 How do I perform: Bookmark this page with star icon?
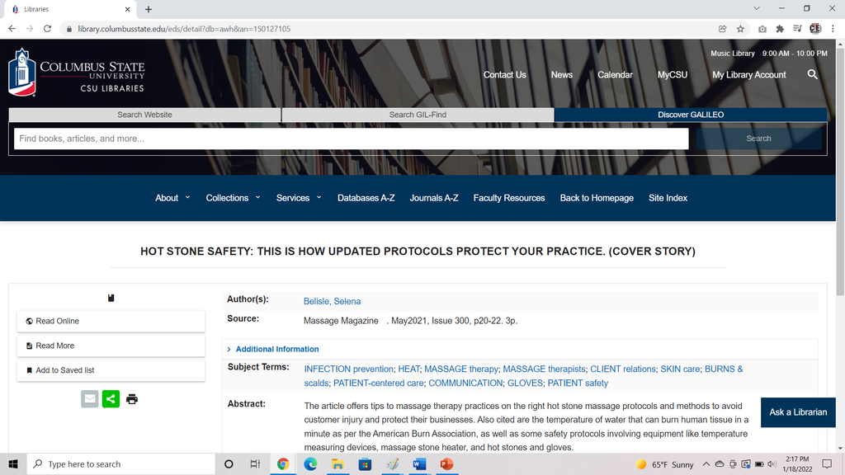740,29
